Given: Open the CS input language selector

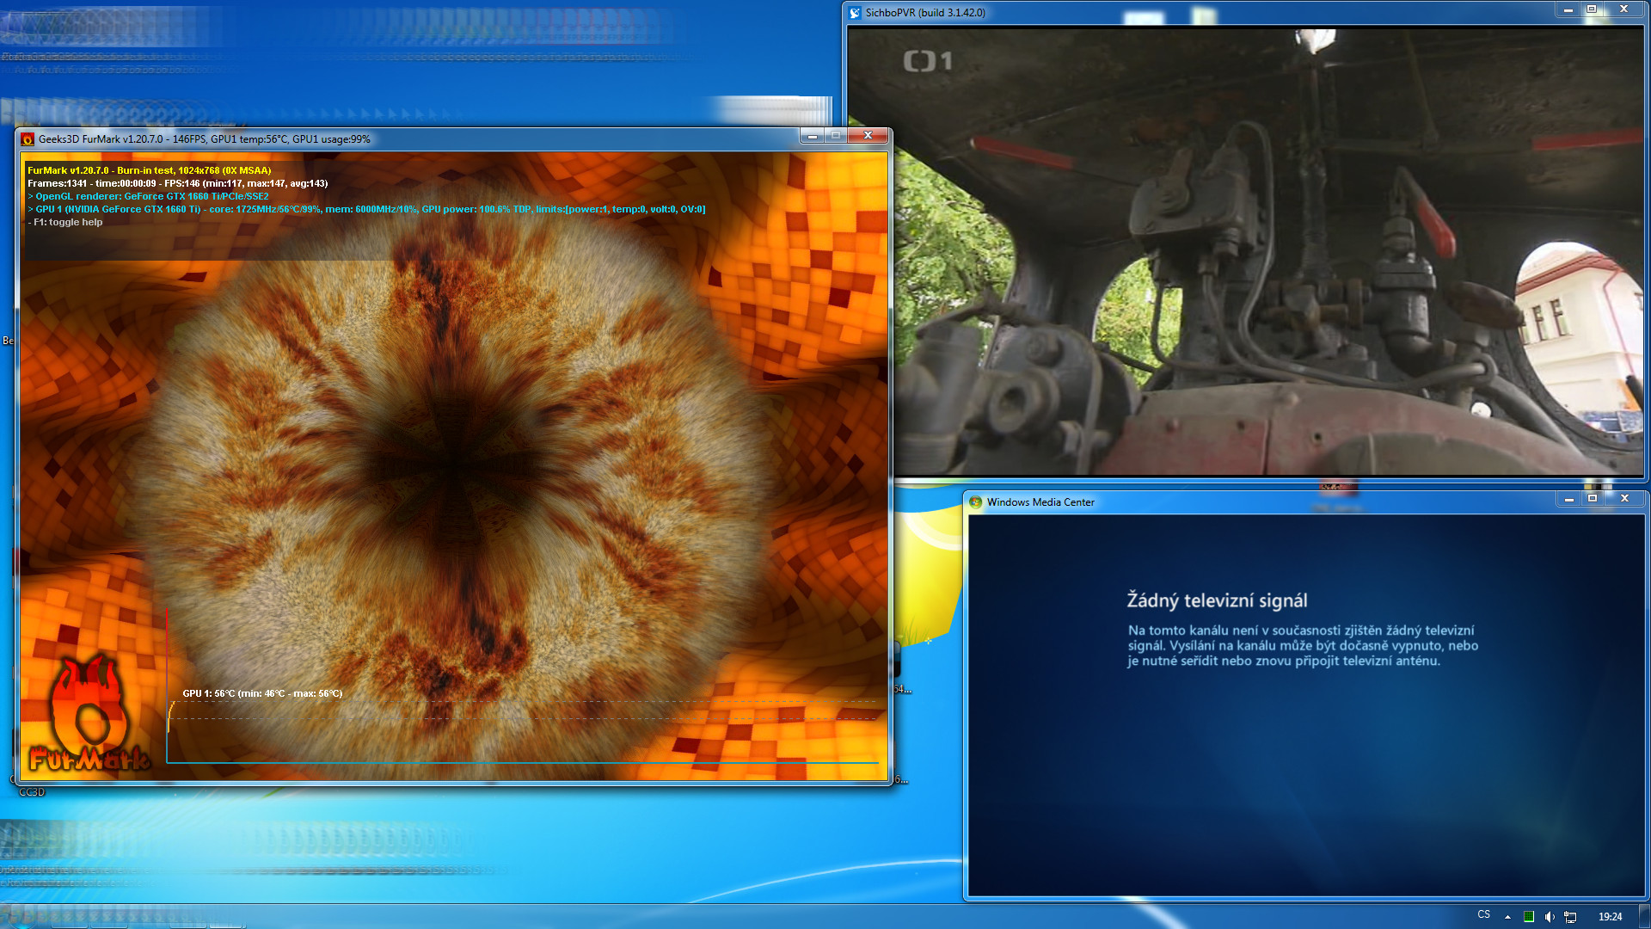Looking at the screenshot, I should [1484, 915].
